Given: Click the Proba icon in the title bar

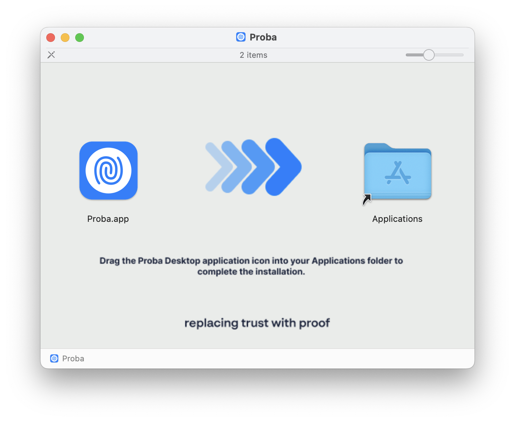Looking at the screenshot, I should click(x=241, y=37).
